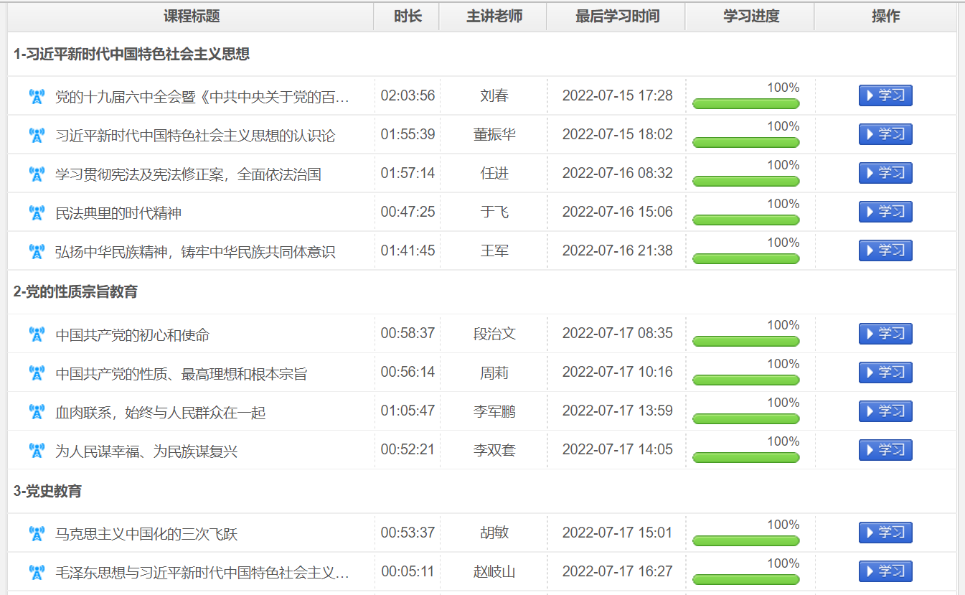Click progress bar for 段治文's course
Viewport: 965px width, 595px height.
click(x=745, y=342)
